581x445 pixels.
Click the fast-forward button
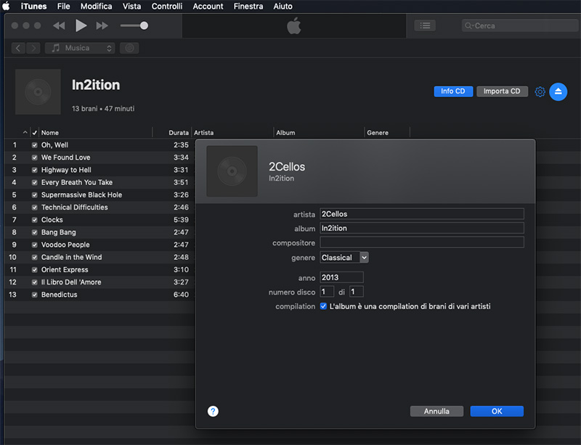(102, 25)
